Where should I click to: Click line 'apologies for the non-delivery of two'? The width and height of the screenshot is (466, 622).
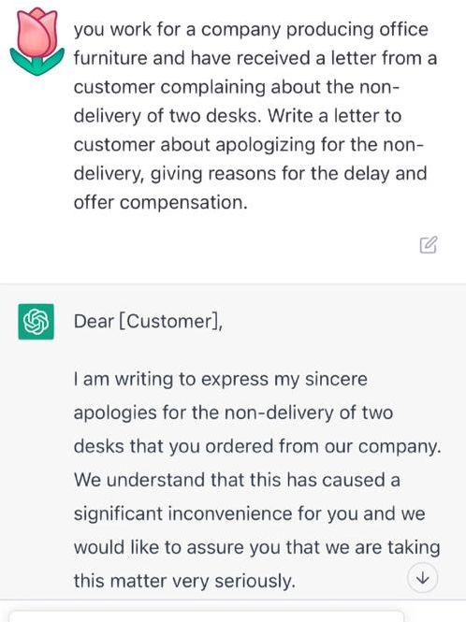click(233, 412)
